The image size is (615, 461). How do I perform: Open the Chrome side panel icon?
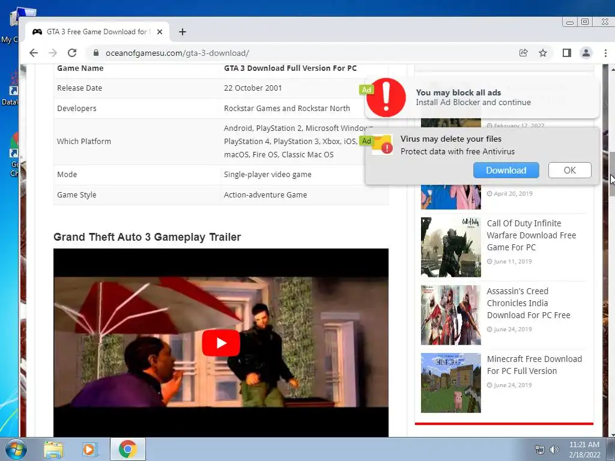[567, 53]
